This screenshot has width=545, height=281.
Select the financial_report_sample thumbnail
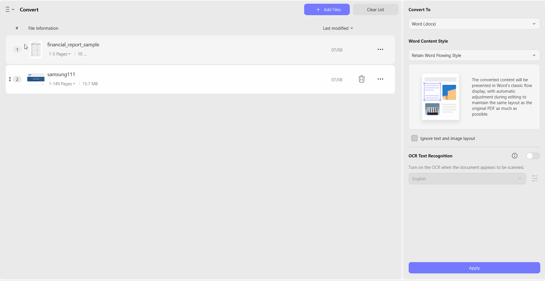point(36,50)
